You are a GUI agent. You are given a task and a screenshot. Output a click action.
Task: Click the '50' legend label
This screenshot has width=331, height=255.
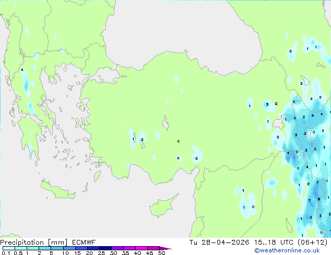click(161, 253)
